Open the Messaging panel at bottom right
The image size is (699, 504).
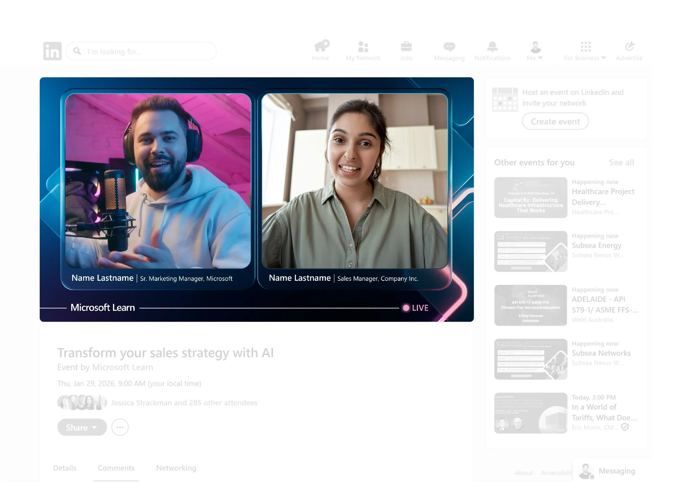point(616,471)
